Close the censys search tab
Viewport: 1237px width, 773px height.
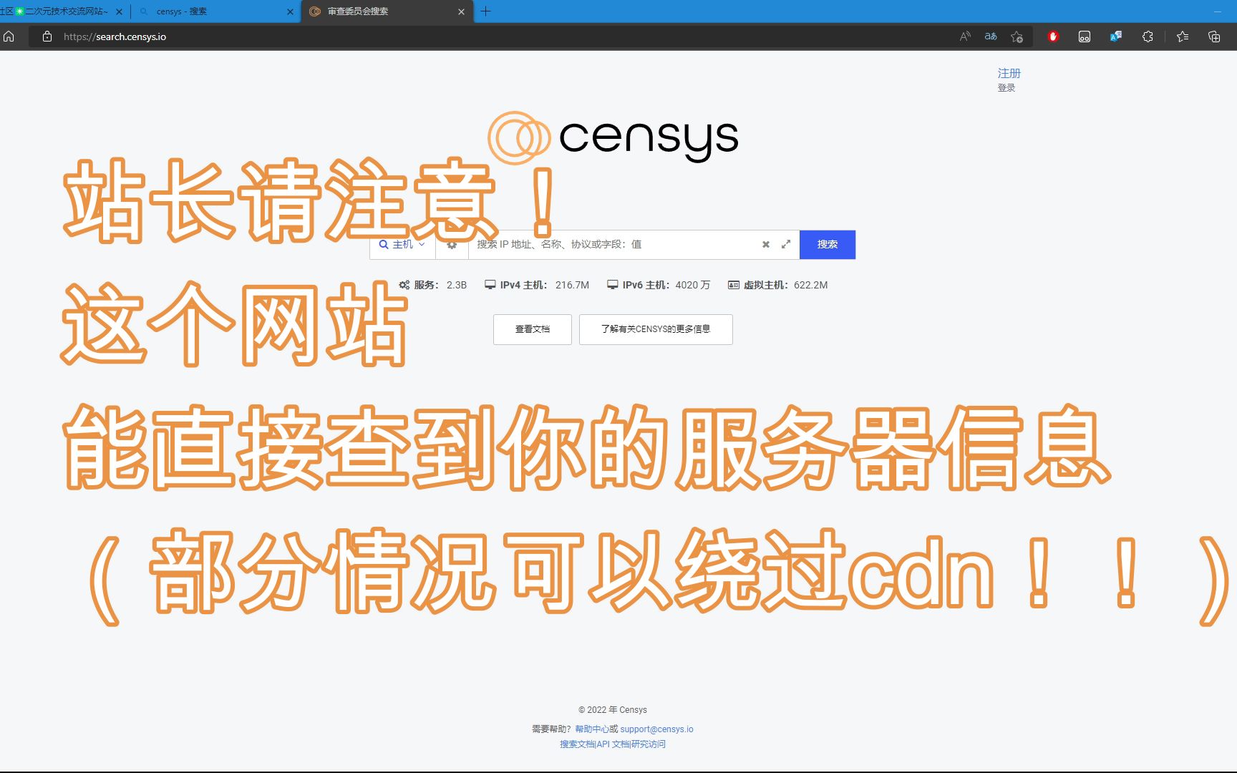pyautogui.click(x=290, y=11)
